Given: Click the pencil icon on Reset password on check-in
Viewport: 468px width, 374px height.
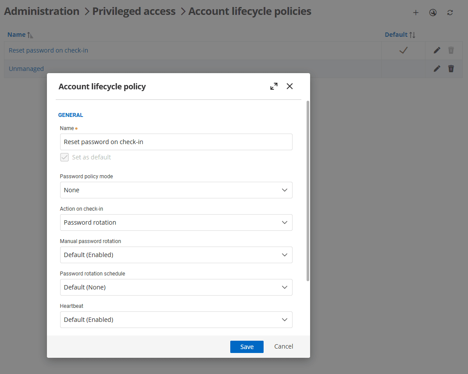Looking at the screenshot, I should point(436,50).
